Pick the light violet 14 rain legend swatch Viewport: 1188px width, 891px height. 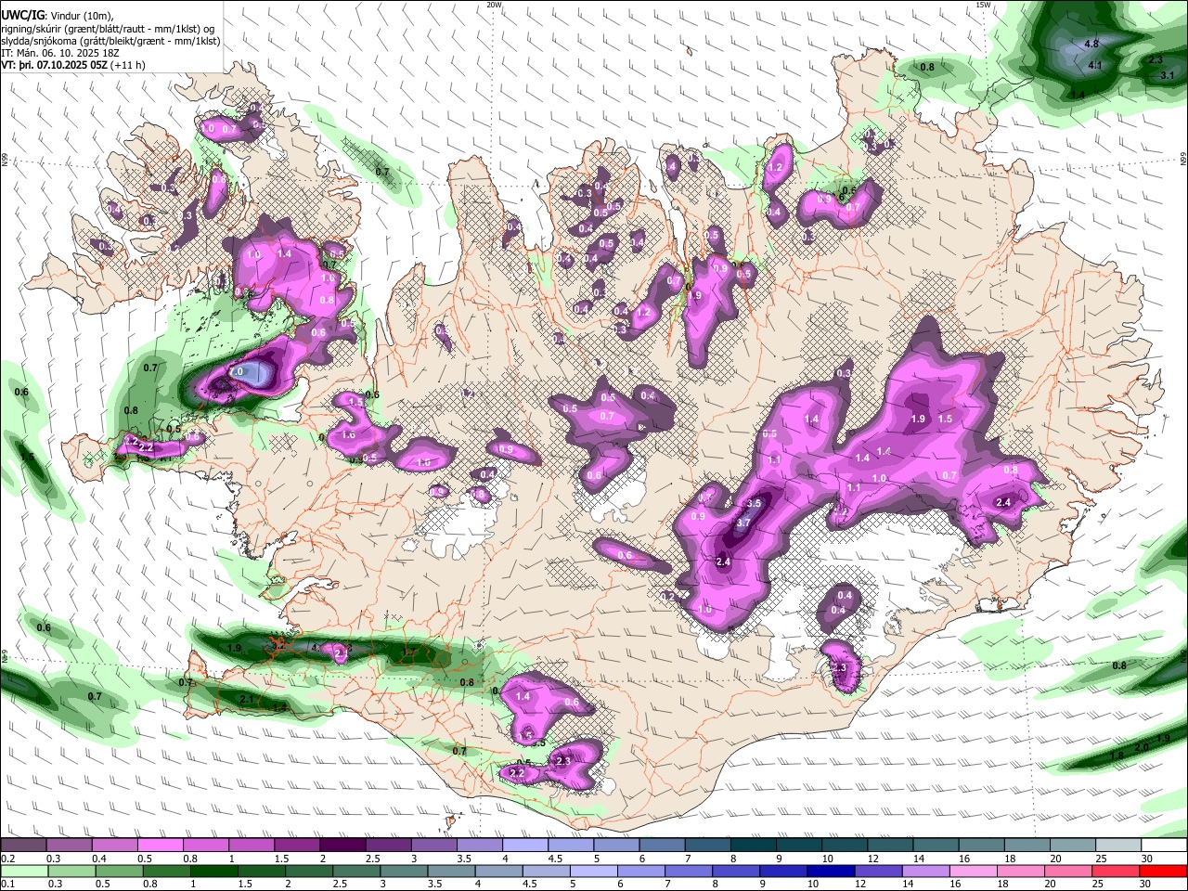point(926,872)
